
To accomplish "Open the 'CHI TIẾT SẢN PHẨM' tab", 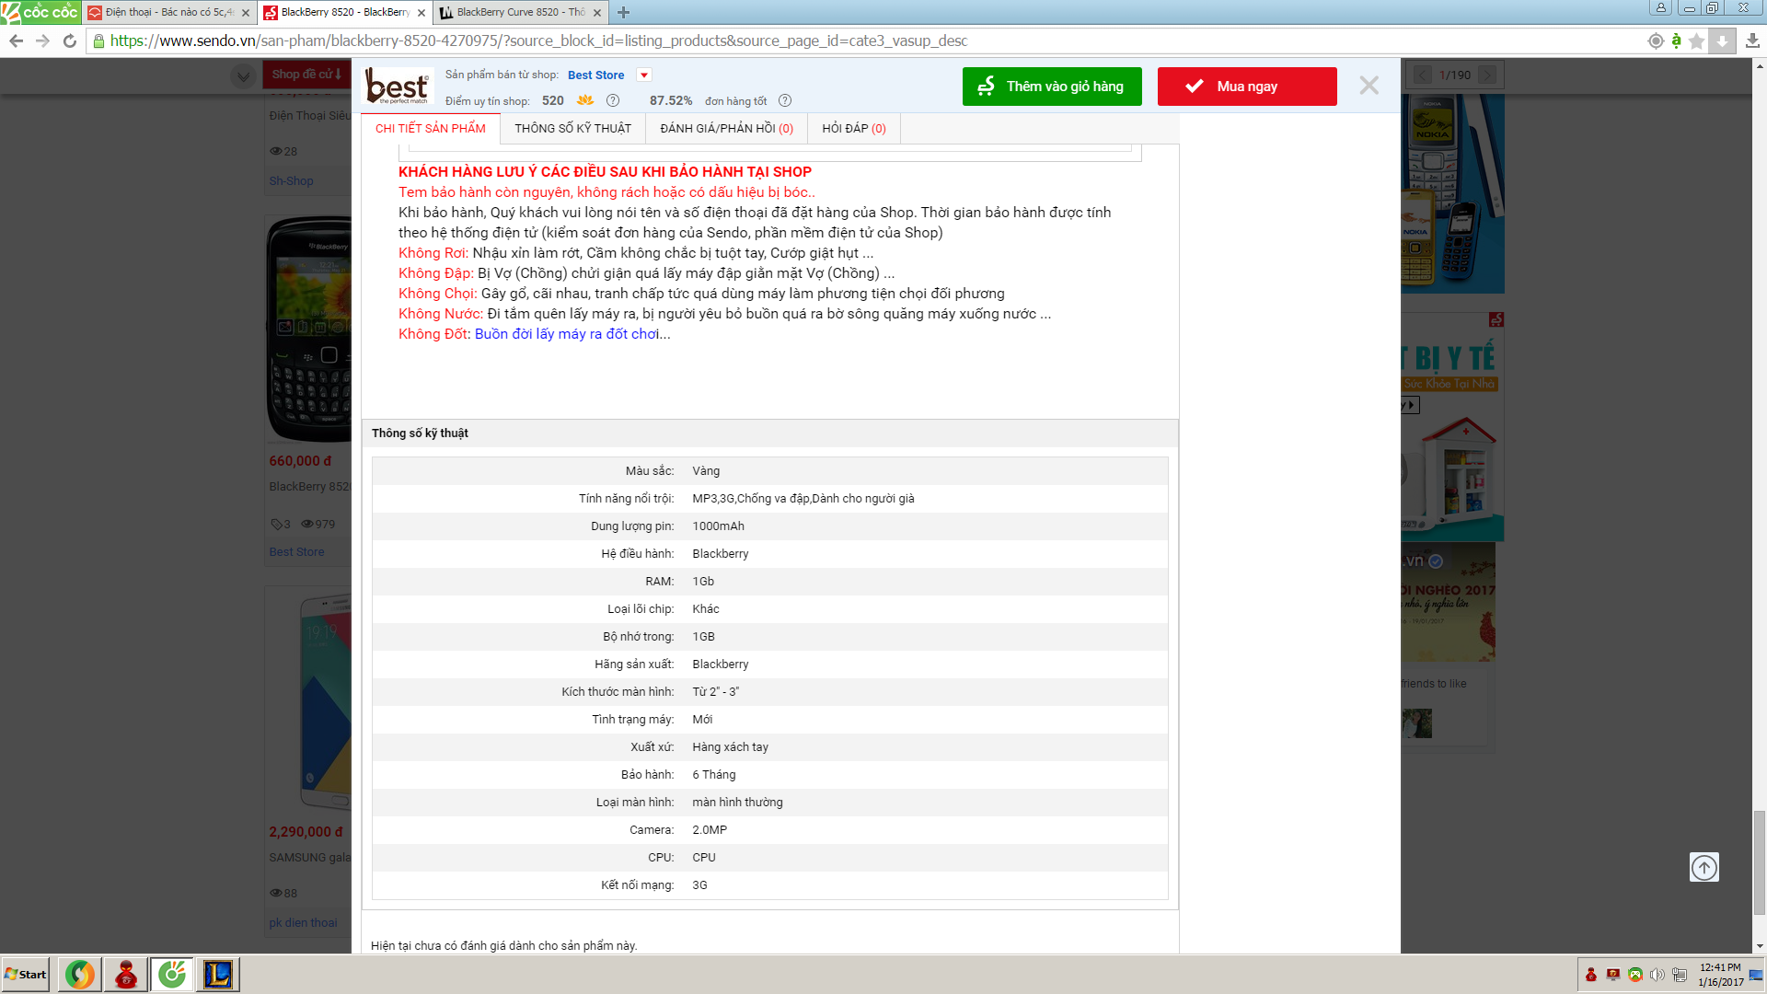I will (431, 128).
